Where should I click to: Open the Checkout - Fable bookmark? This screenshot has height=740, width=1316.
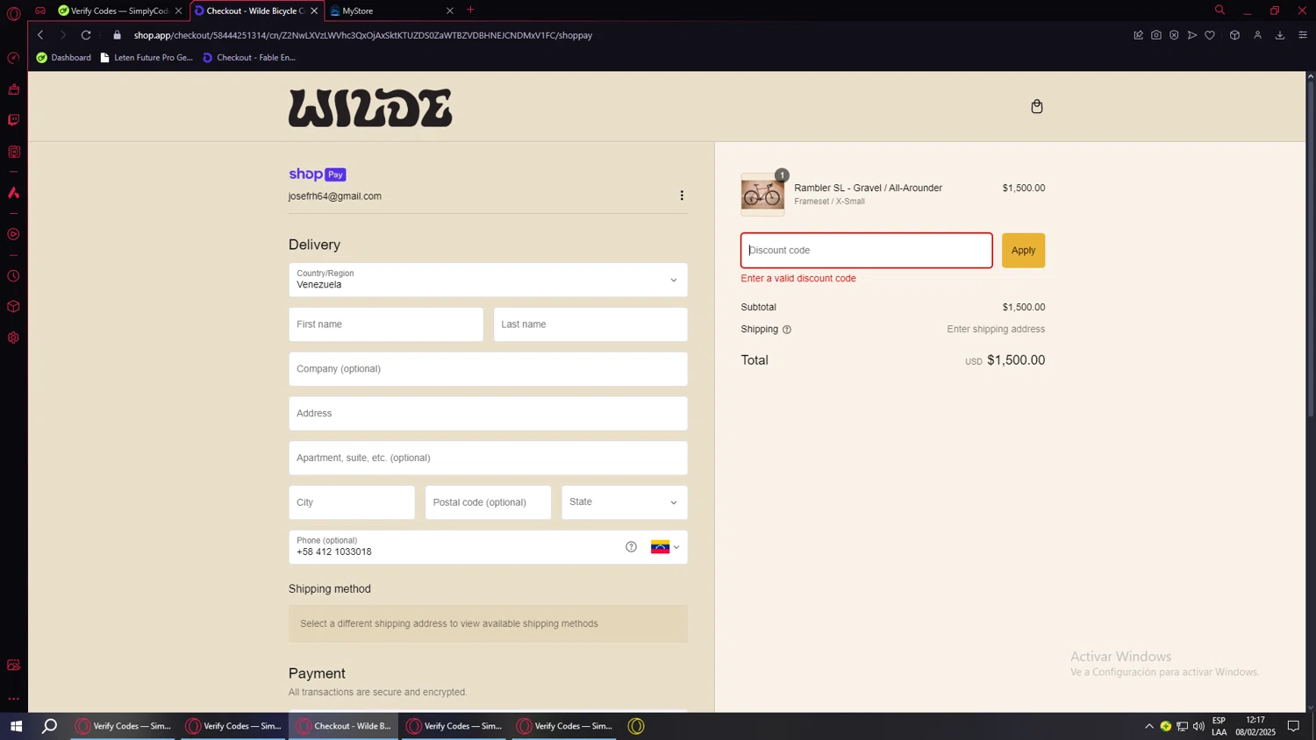[249, 58]
